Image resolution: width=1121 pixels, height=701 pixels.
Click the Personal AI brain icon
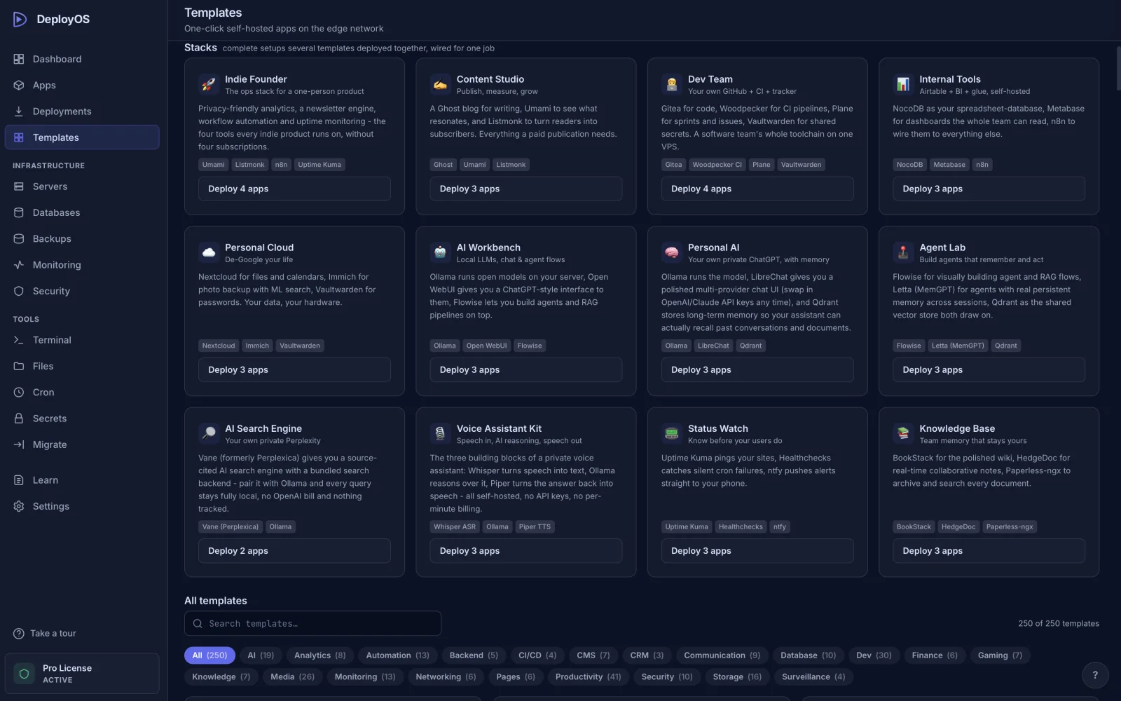672,252
